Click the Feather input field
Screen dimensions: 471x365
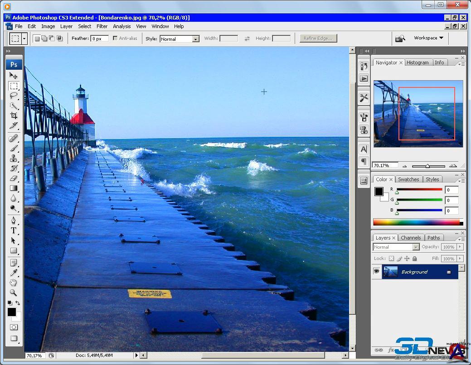pyautogui.click(x=99, y=39)
